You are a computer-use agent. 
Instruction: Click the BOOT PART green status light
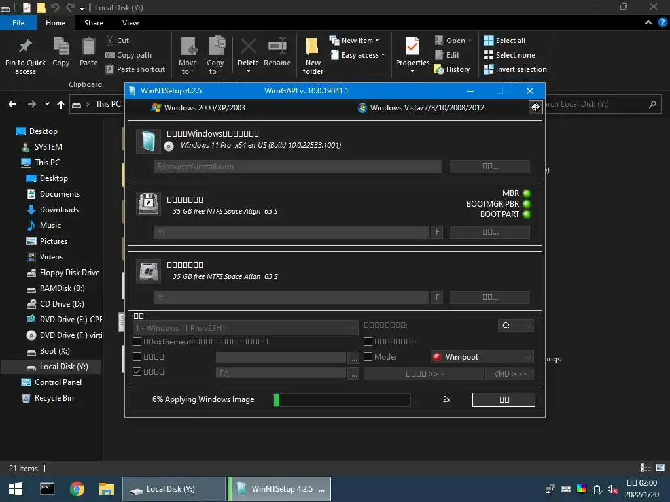point(527,214)
